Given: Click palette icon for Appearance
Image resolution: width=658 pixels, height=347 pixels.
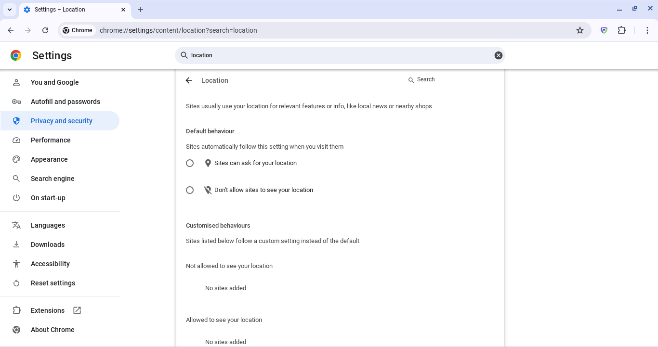Looking at the screenshot, I should click(x=16, y=159).
